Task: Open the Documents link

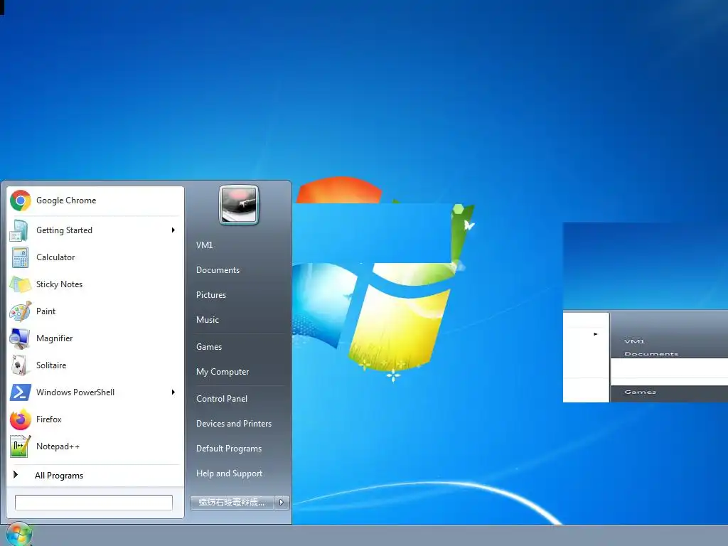Action: coord(218,270)
